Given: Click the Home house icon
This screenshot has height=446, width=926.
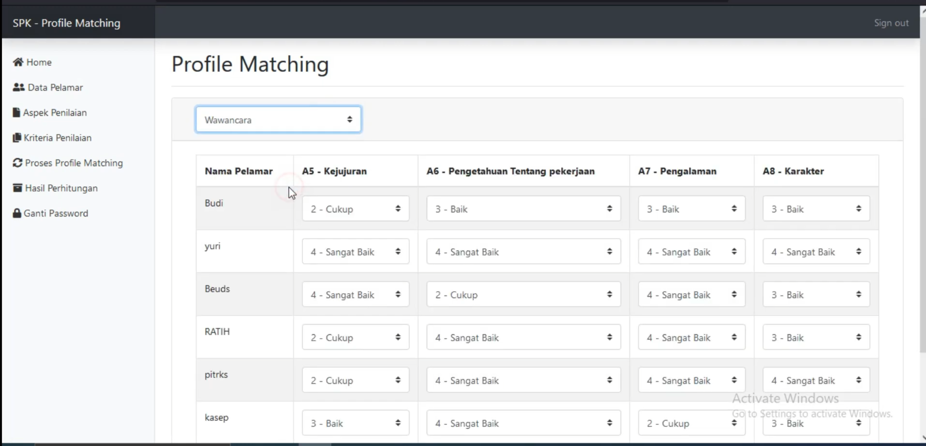Looking at the screenshot, I should [x=18, y=62].
